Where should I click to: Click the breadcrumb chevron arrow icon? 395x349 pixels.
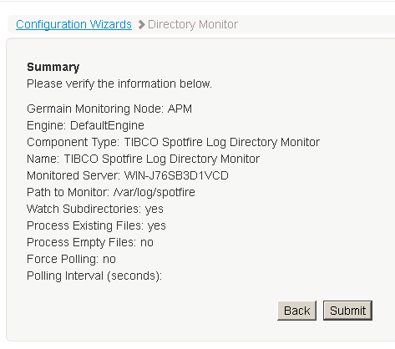click(x=141, y=24)
